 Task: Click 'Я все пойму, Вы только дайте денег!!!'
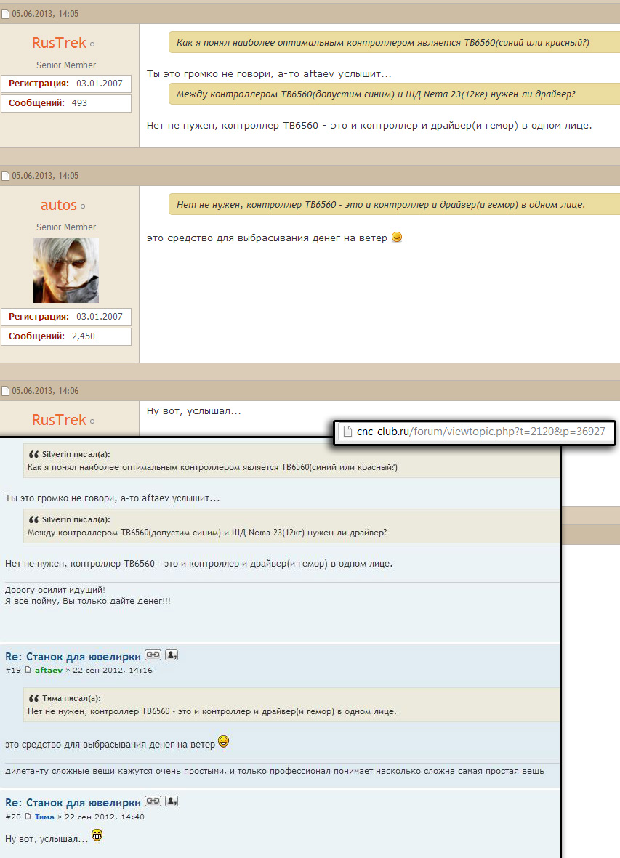click(x=87, y=601)
